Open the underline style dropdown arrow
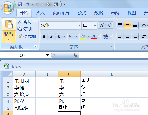Image resolution: width=148 pixels, height=115 pixels. pos(65,36)
